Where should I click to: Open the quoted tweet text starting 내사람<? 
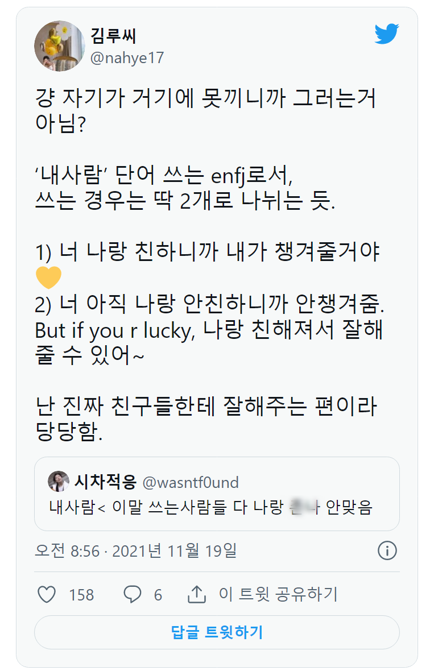[210, 507]
